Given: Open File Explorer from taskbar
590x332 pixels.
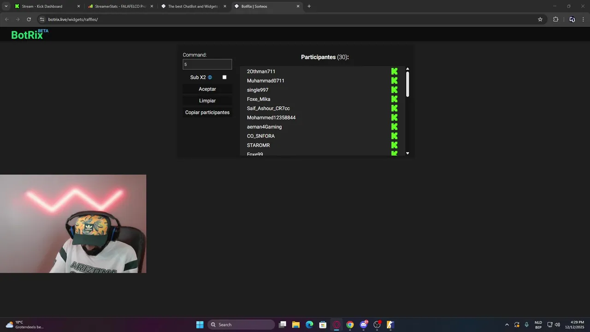Looking at the screenshot, I should click(x=296, y=325).
